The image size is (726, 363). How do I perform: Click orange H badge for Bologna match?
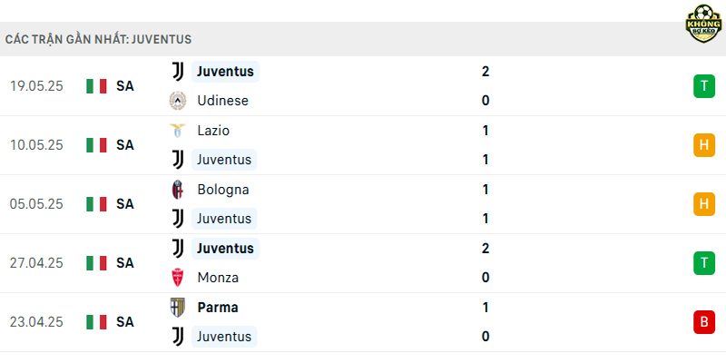coord(704,204)
